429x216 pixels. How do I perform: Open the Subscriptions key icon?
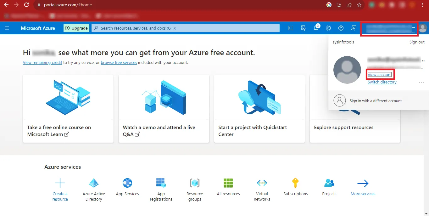pos(295,183)
